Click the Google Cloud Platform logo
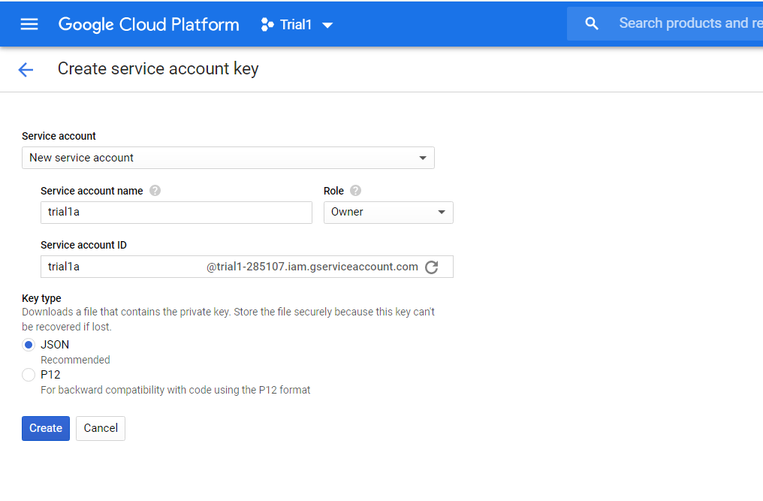The width and height of the screenshot is (763, 501). click(149, 24)
